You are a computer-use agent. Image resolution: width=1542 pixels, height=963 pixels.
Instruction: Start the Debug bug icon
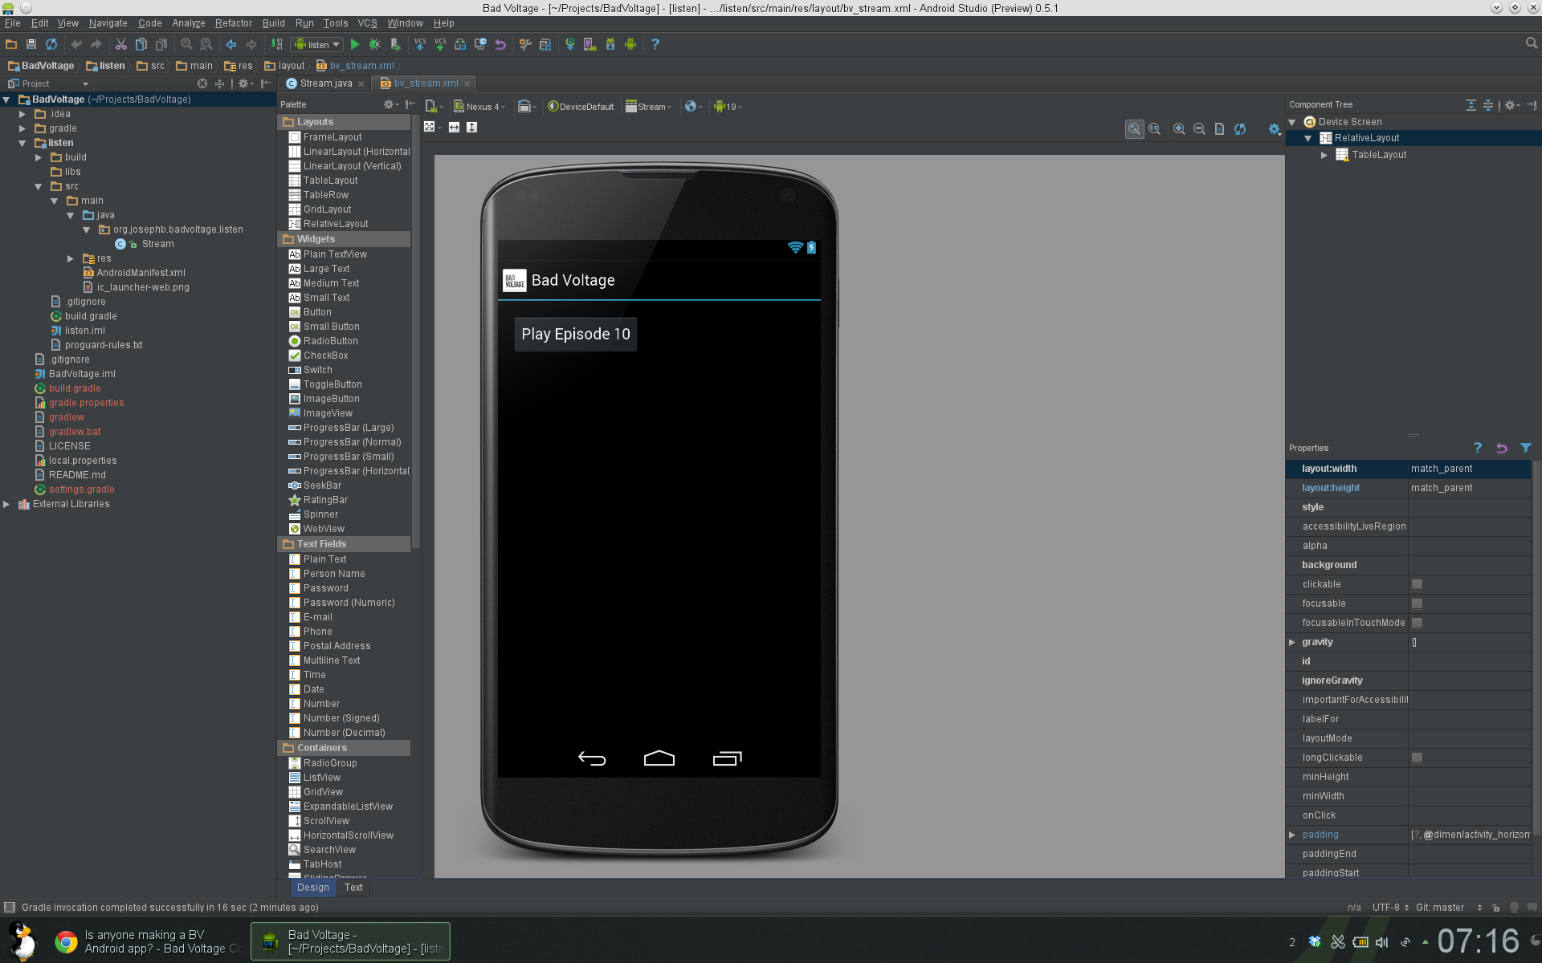[x=374, y=44]
